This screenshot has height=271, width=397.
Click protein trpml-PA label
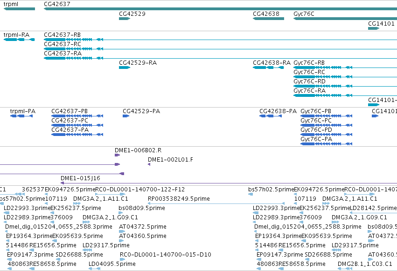[23, 111]
